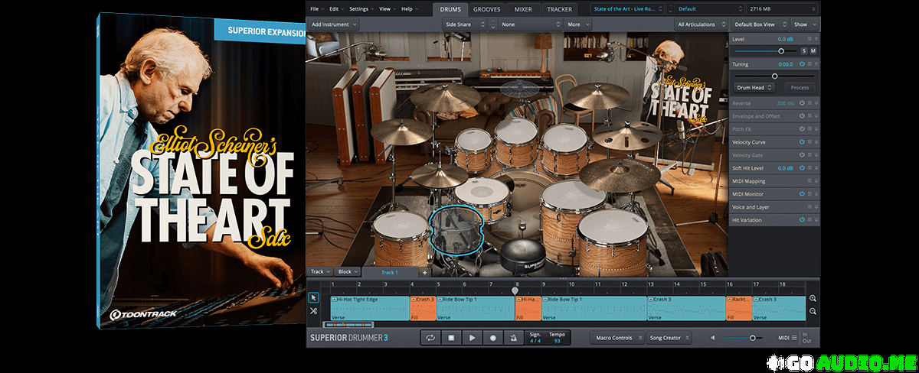Open the MIDI Mapping menu icon
Image resolution: width=919 pixels, height=373 pixels.
809,181
